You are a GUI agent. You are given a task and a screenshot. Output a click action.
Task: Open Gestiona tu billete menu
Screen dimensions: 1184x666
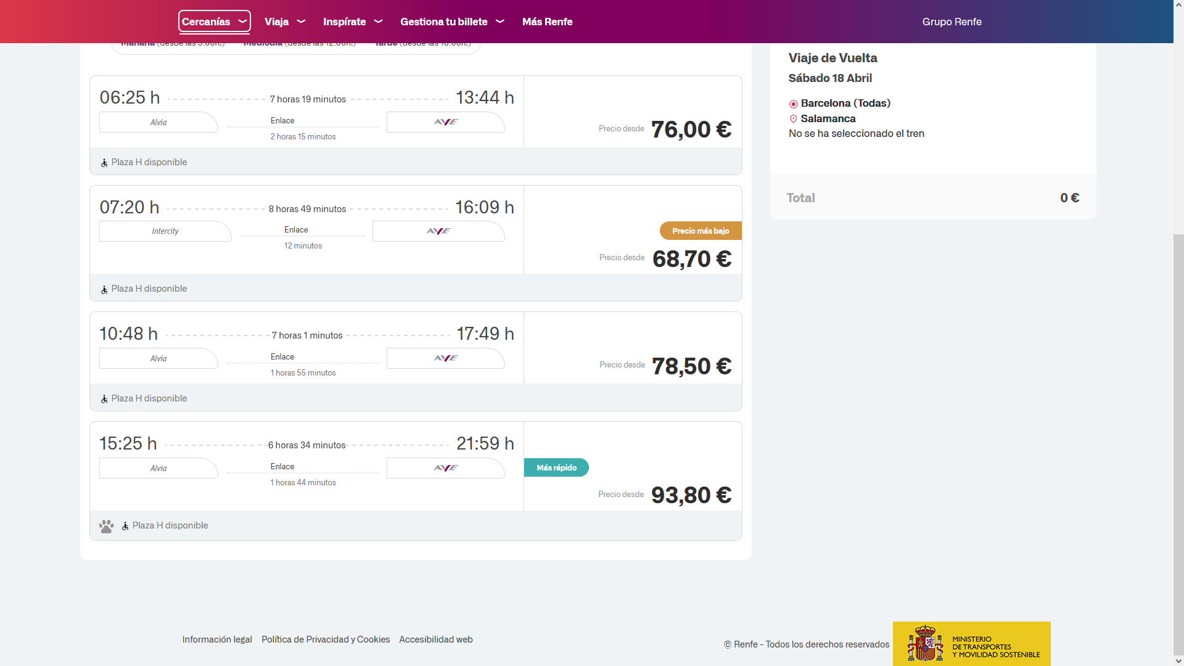pos(452,22)
